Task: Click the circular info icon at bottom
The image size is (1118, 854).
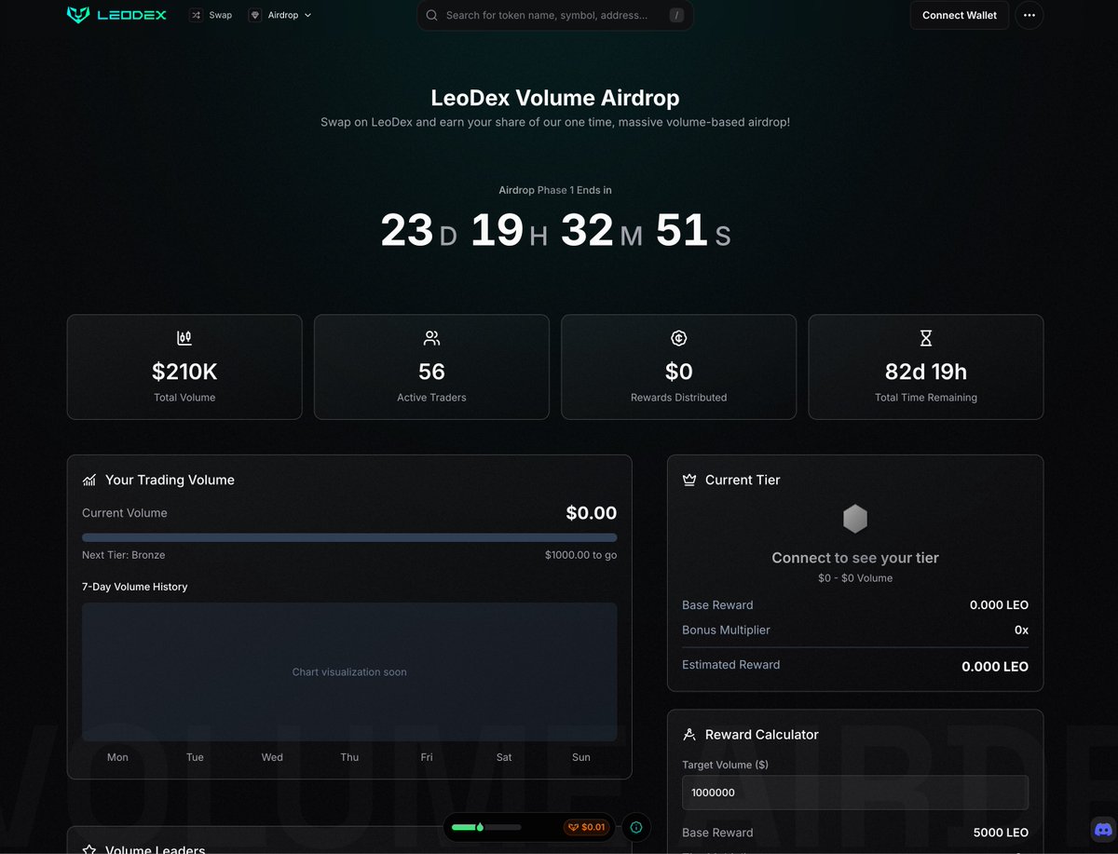Action: click(x=636, y=827)
